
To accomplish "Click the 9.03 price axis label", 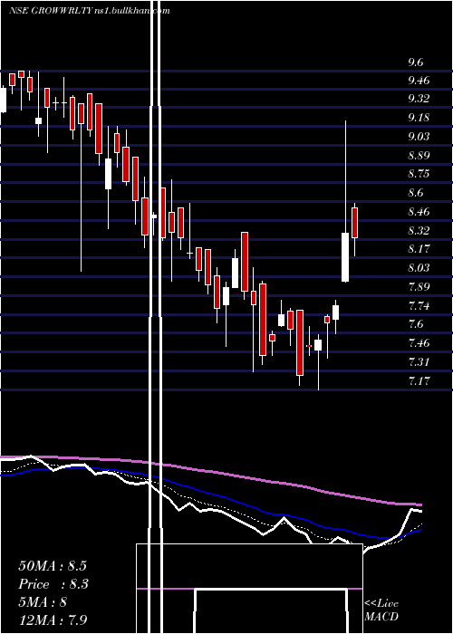I will (419, 137).
